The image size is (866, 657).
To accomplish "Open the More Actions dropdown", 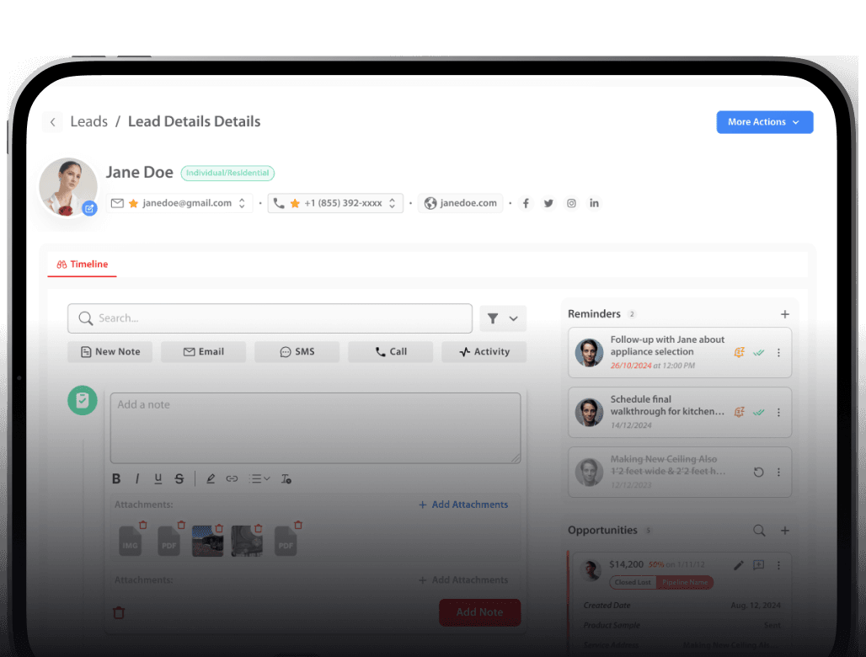I will 764,122.
